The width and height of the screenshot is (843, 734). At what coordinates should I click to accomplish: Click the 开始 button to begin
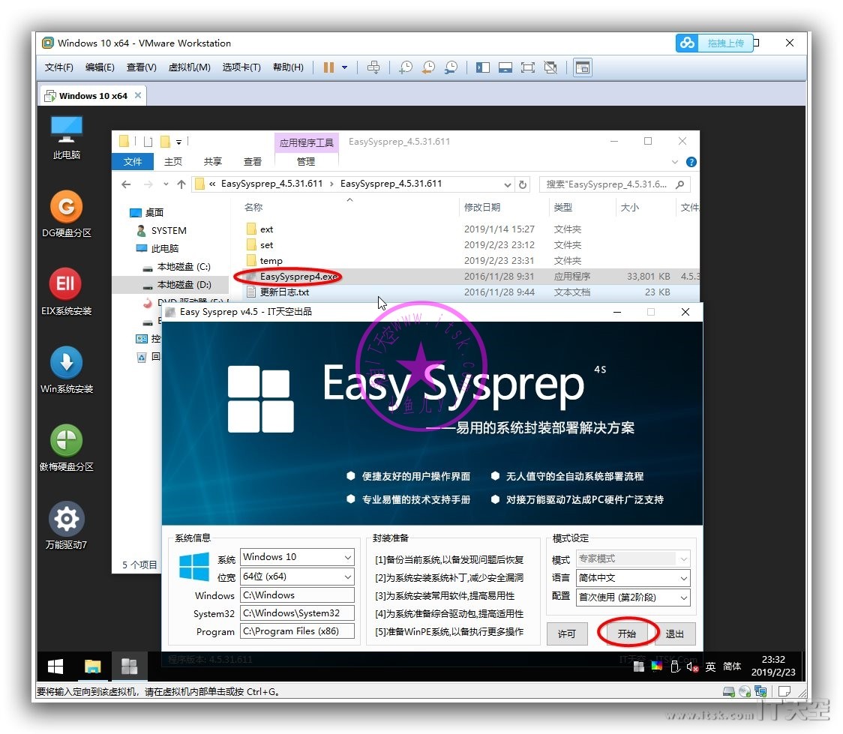coord(627,634)
